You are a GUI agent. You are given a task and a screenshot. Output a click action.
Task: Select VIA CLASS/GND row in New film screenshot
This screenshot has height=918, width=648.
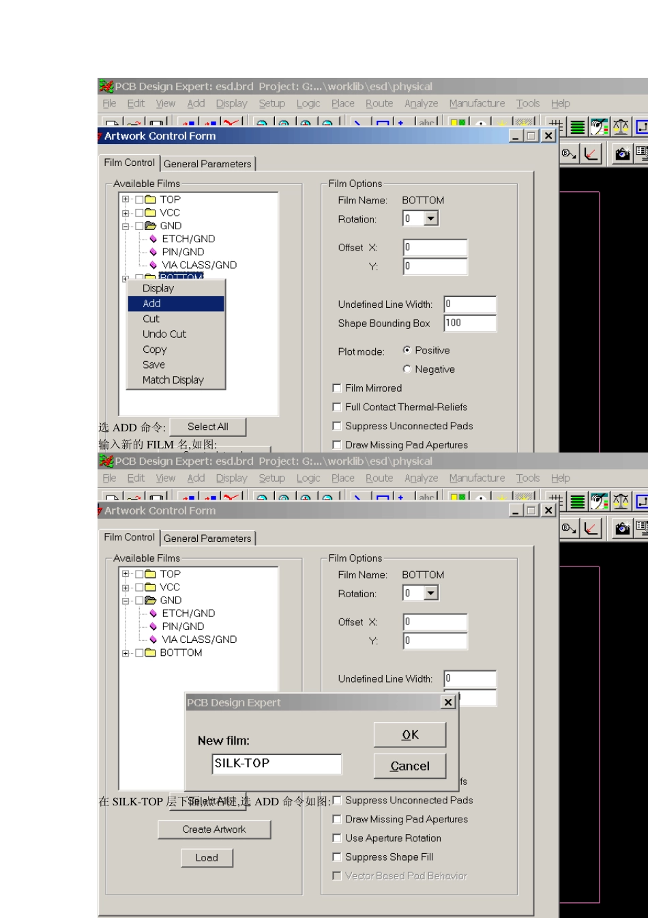coord(199,640)
